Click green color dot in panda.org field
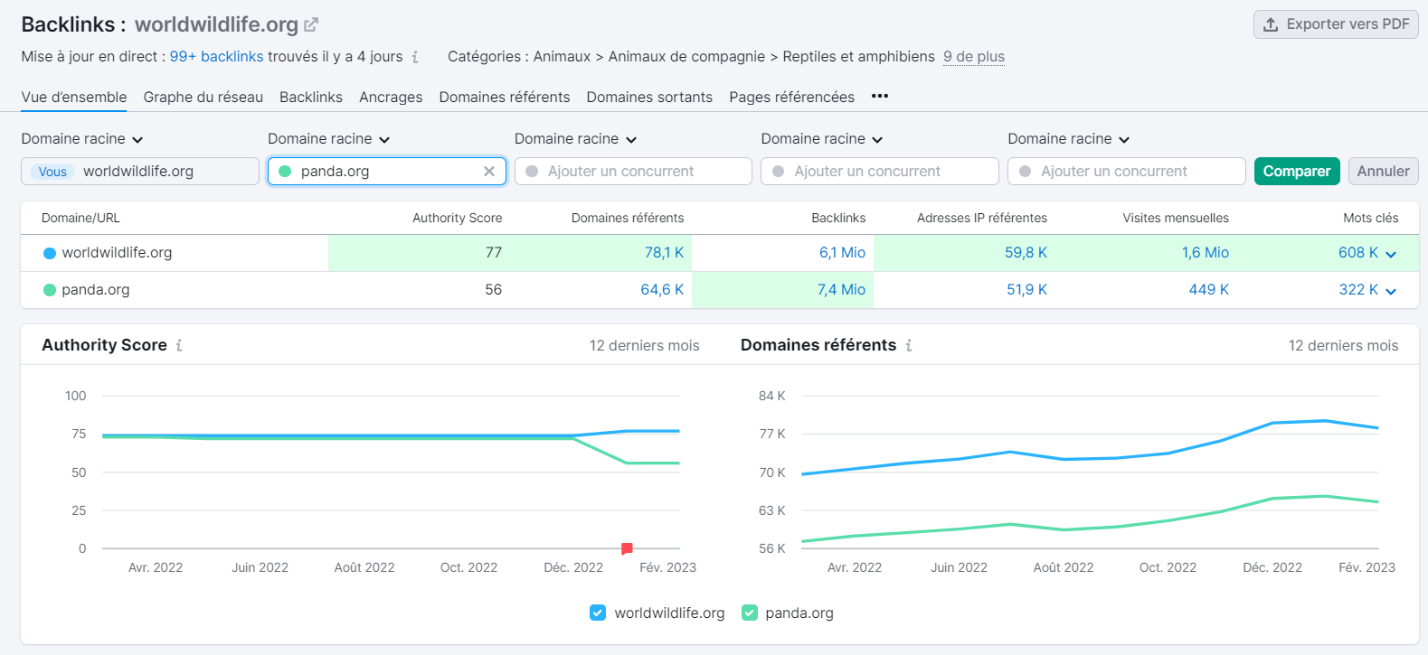Screen dimensions: 1428x655 (285, 171)
